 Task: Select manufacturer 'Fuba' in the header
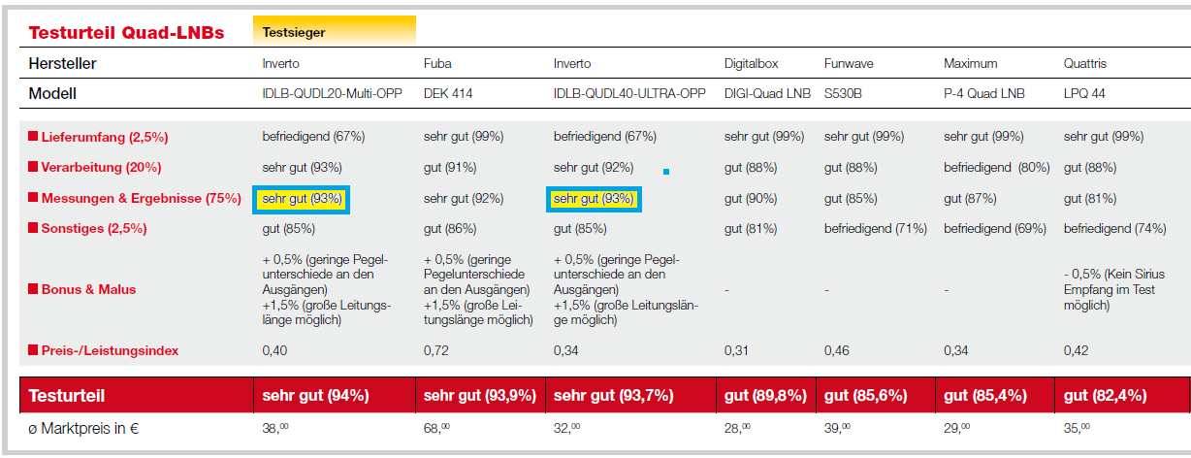[x=437, y=64]
